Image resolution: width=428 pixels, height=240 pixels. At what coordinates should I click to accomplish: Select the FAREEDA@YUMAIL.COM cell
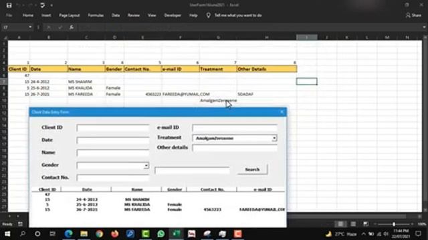click(x=181, y=94)
